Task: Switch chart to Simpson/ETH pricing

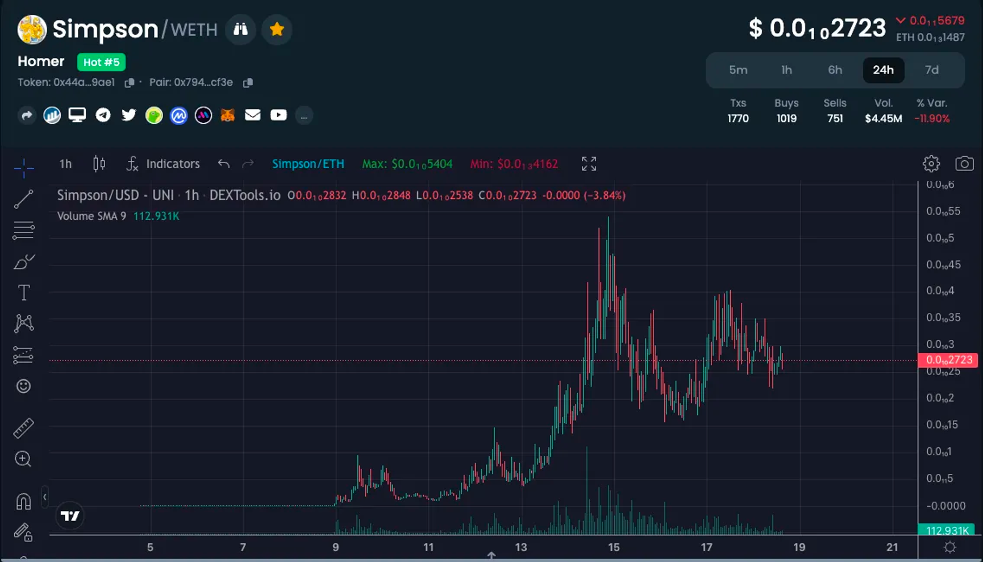Action: coord(308,164)
